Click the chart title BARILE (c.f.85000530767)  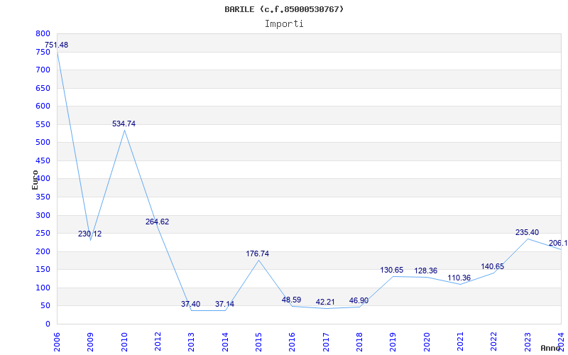[x=284, y=9]
